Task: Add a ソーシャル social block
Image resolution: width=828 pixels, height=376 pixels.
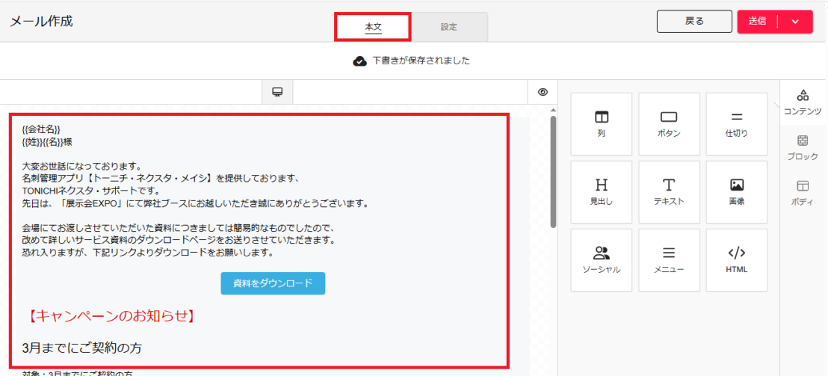Action: point(602,260)
